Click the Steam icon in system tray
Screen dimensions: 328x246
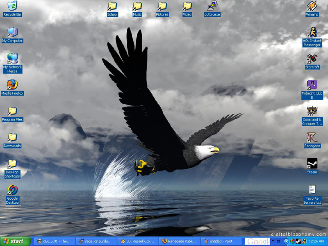[x=298, y=241]
